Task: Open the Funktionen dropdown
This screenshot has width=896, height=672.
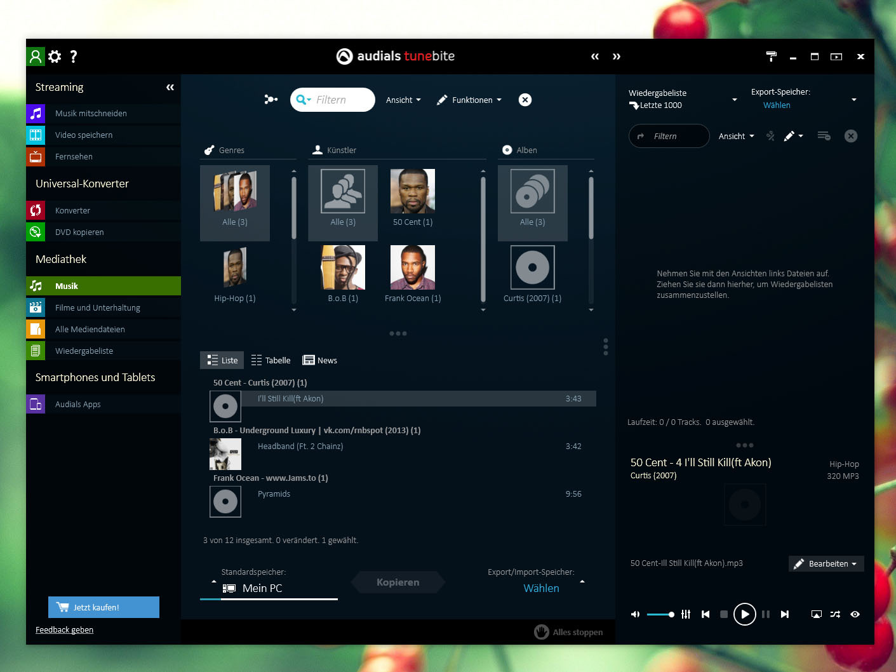Action: pos(470,100)
